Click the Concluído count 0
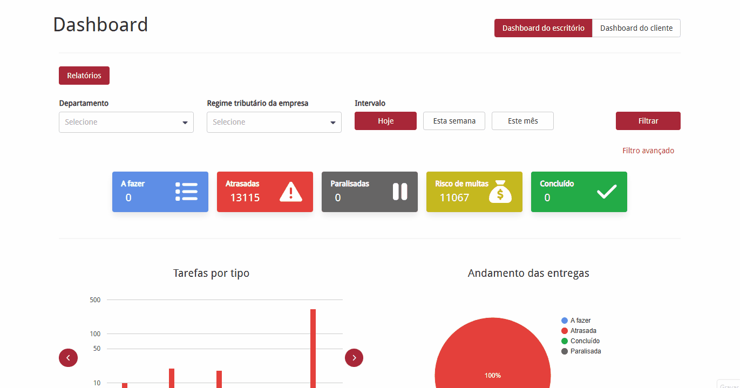This screenshot has width=740, height=388. tap(547, 198)
